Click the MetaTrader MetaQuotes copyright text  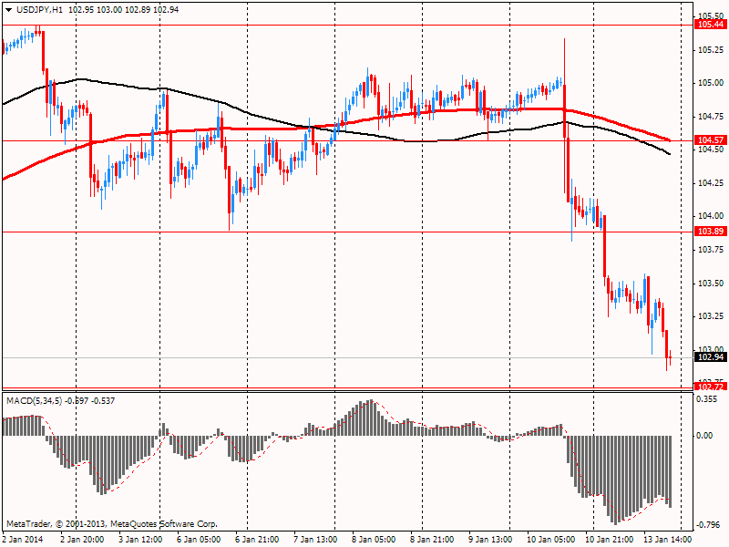[x=111, y=524]
